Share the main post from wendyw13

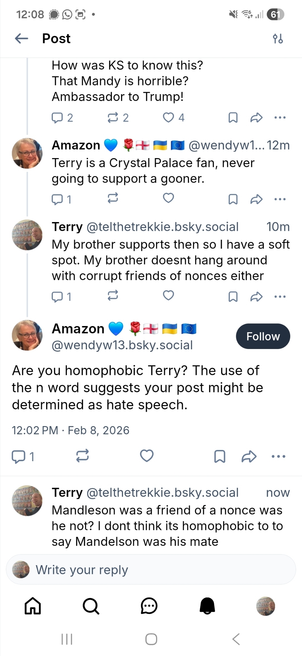coord(249,456)
